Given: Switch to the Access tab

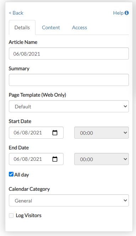Looking at the screenshot, I should (x=80, y=27).
